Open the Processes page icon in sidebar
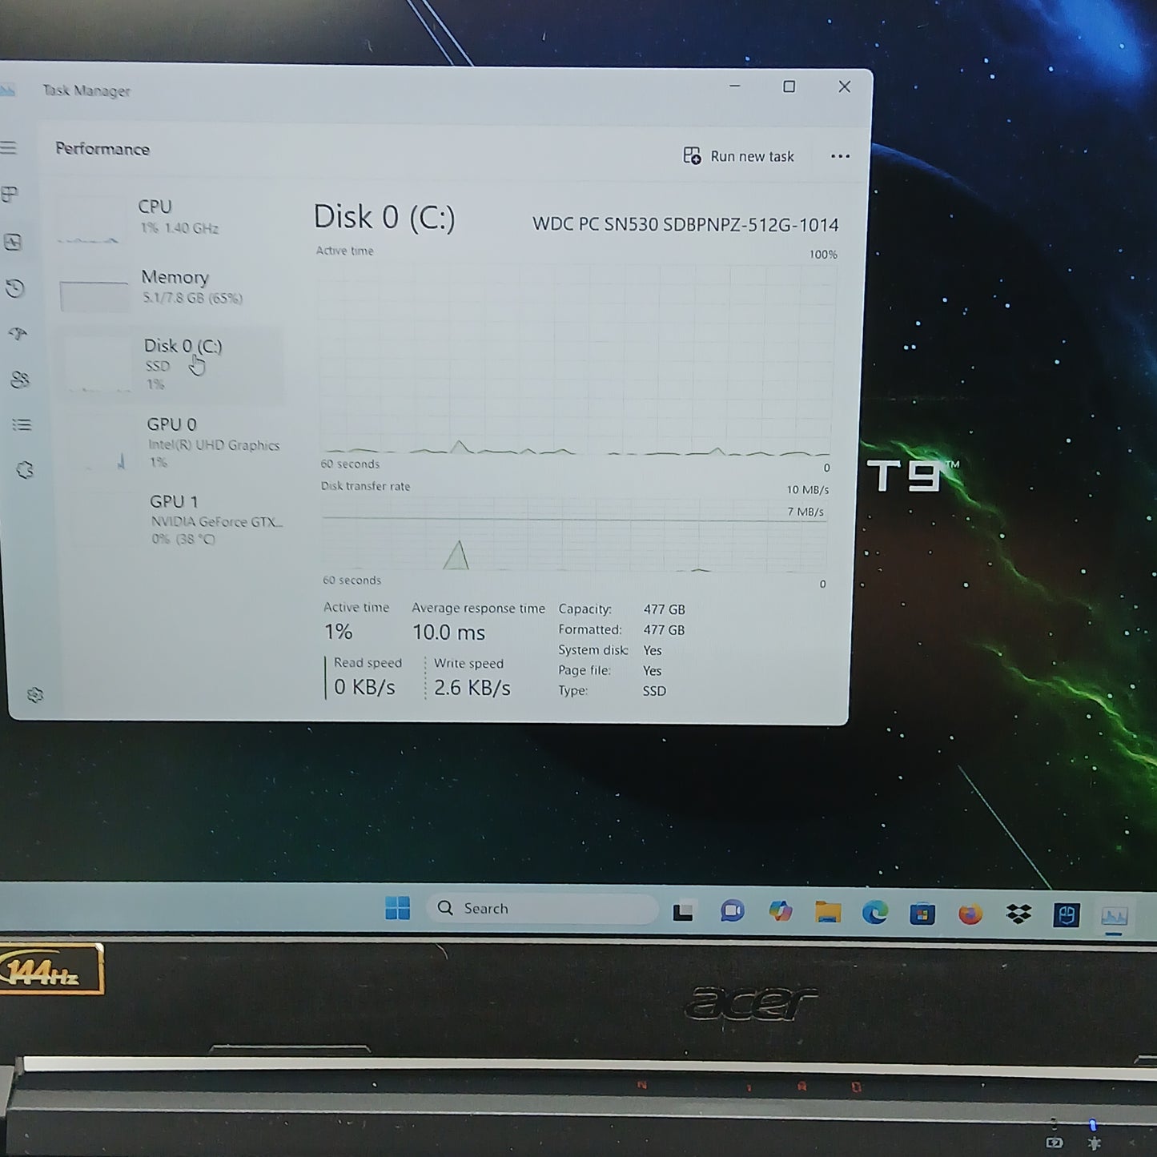This screenshot has height=1157, width=1157. (x=10, y=195)
